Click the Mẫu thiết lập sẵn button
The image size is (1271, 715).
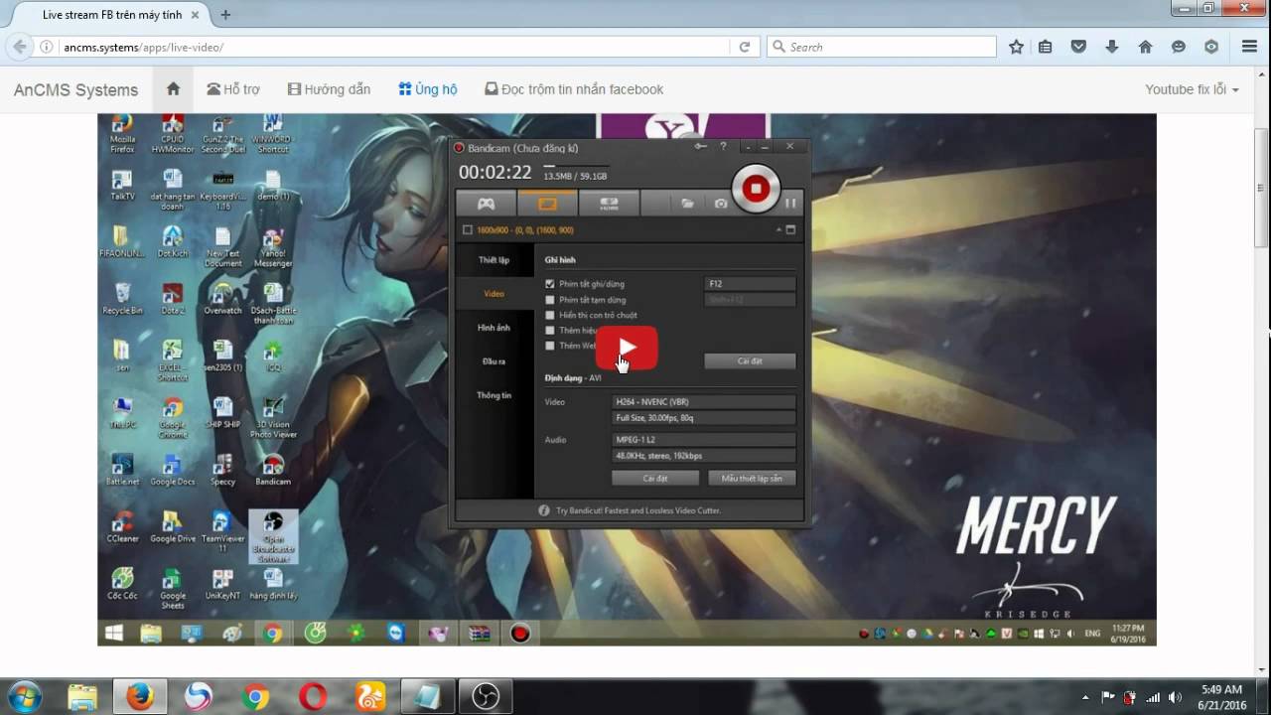752,479
